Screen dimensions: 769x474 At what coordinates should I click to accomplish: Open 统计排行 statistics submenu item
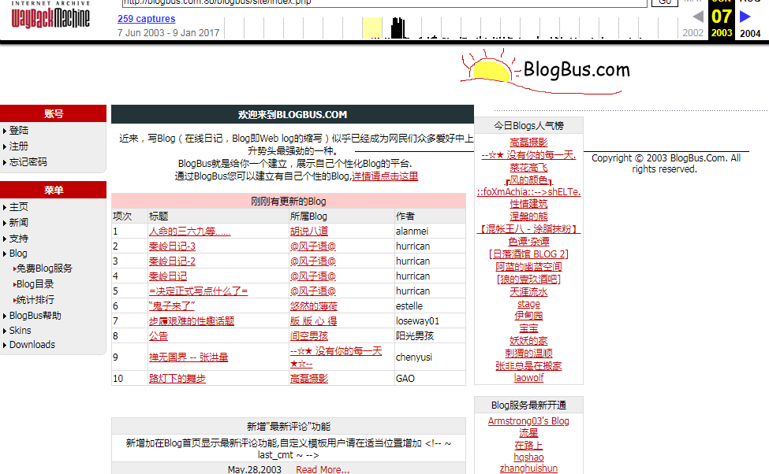pyautogui.click(x=35, y=300)
